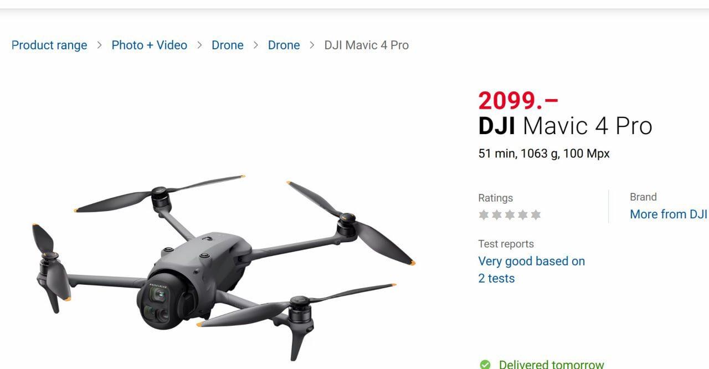Click the DJI Mavic 4 Pro drone image

(223, 266)
